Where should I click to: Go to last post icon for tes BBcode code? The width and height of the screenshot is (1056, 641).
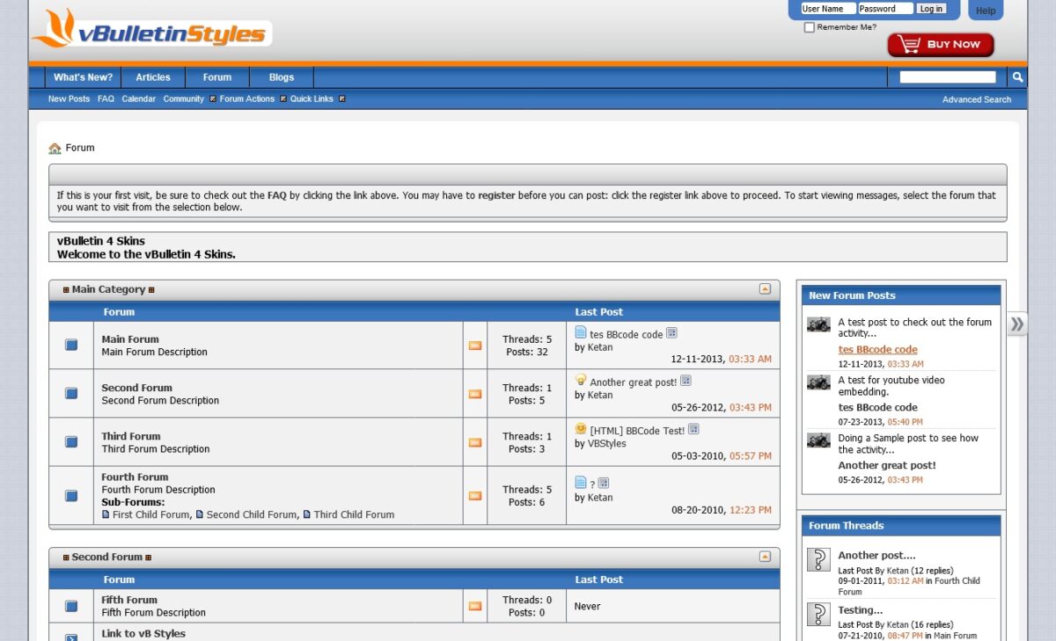[x=672, y=333]
